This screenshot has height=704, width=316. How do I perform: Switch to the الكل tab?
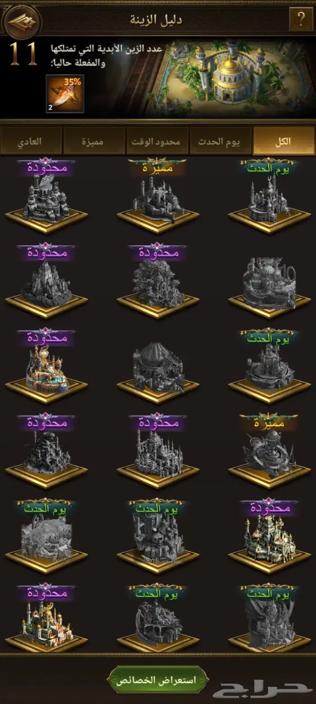284,141
